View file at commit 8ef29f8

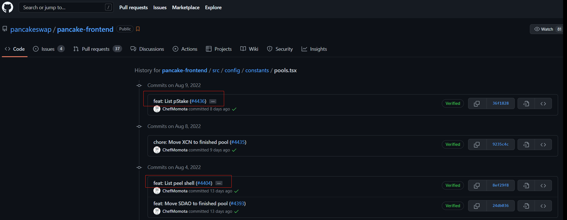coord(526,185)
